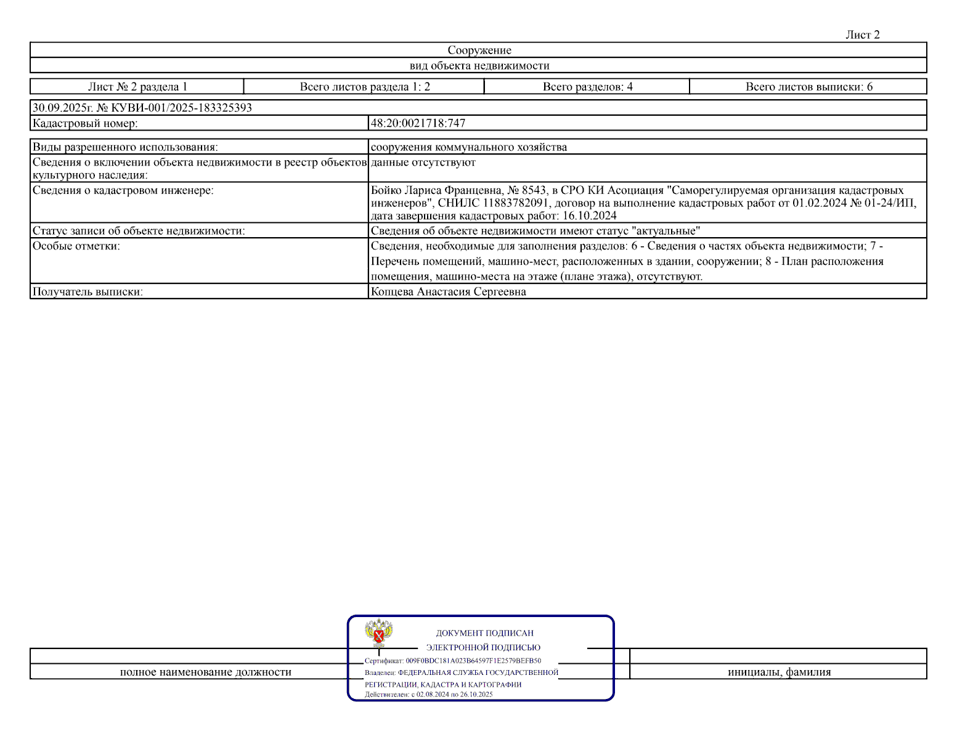
Task: Click recipient name Копцева Анастасия Сергеевна
Action: tap(448, 292)
